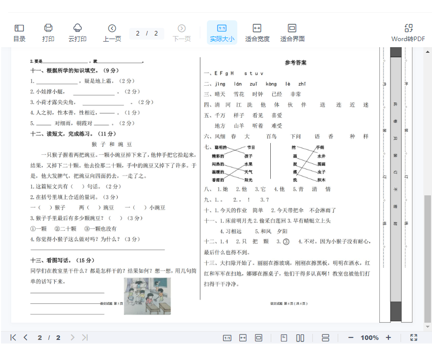432x344 pixels.
Task: Enter fullscreen mode from status bar
Action: 413,337
